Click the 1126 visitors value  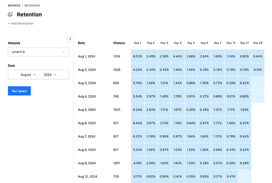point(118,56)
